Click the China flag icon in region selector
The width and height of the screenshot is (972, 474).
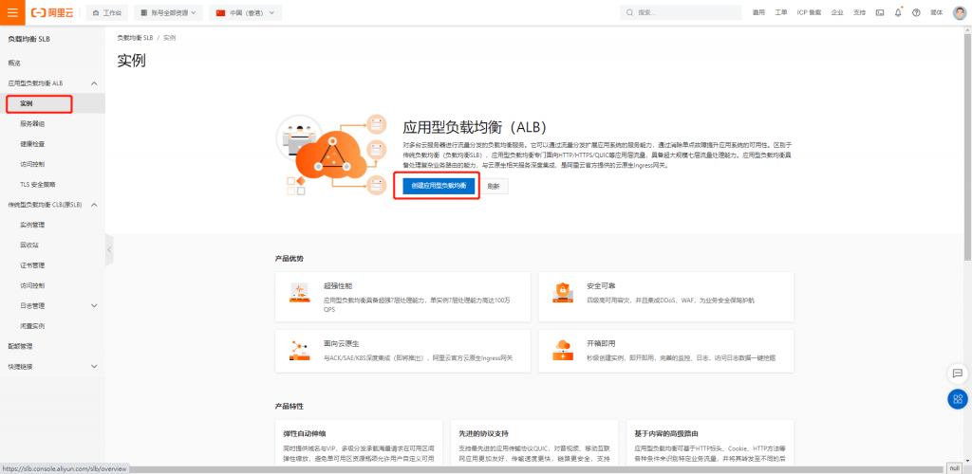(220, 12)
